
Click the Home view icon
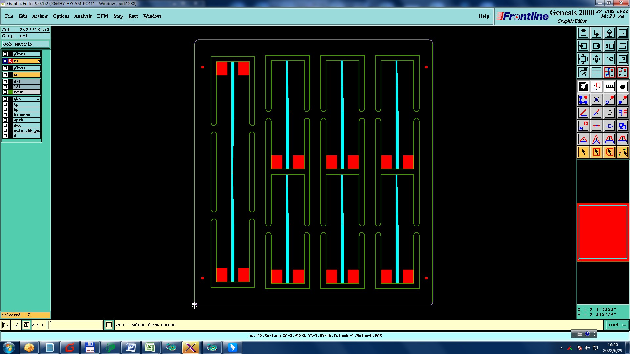609,33
